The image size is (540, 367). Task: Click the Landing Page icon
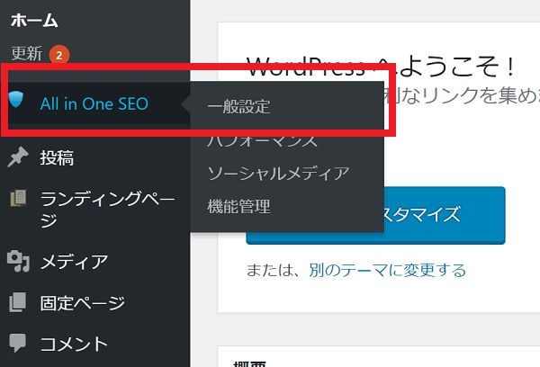point(19,198)
